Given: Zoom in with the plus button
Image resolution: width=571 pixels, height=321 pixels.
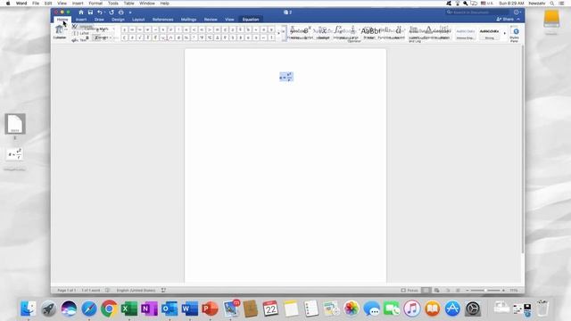Looking at the screenshot, I should click(503, 291).
